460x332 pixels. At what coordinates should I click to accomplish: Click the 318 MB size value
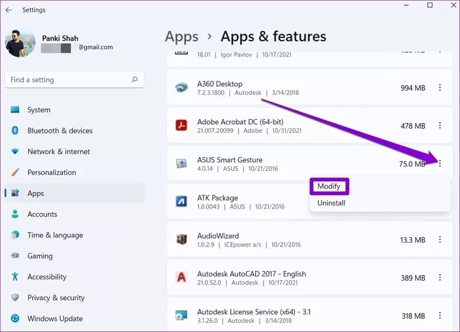point(413,316)
